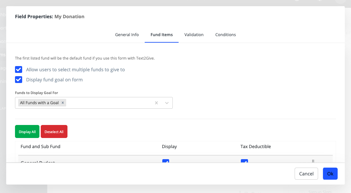Expand the Funds to Display Goal For chevron

click(167, 103)
